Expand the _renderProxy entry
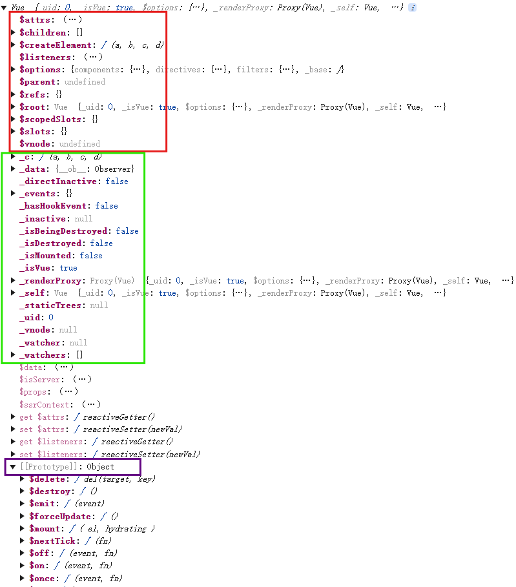The width and height of the screenshot is (516, 587). [13, 280]
